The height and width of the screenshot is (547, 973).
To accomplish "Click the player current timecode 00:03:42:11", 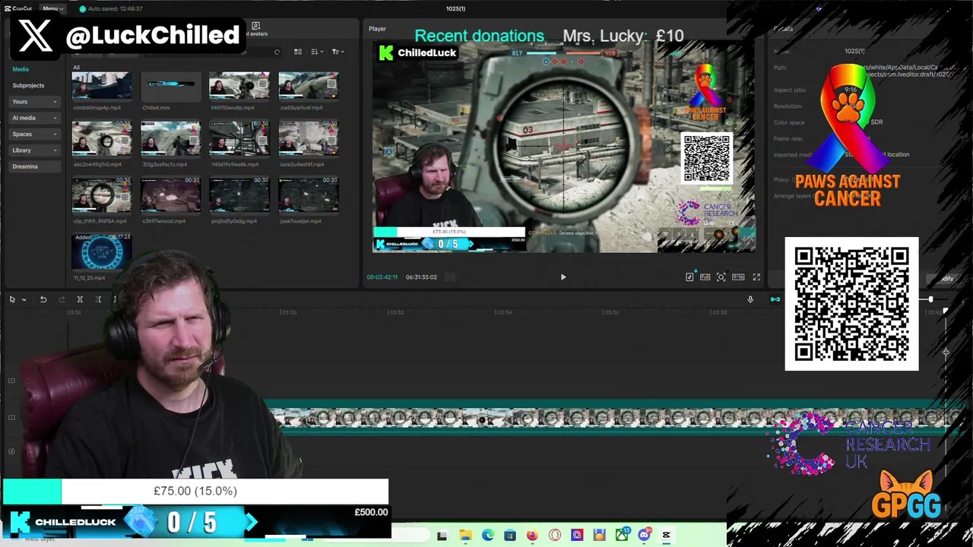I will coord(382,277).
